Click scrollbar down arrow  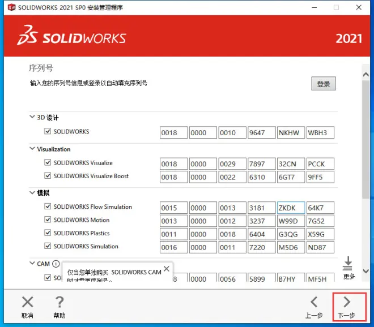coord(365,271)
